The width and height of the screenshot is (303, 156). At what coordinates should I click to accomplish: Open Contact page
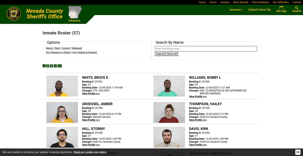point(297,2)
